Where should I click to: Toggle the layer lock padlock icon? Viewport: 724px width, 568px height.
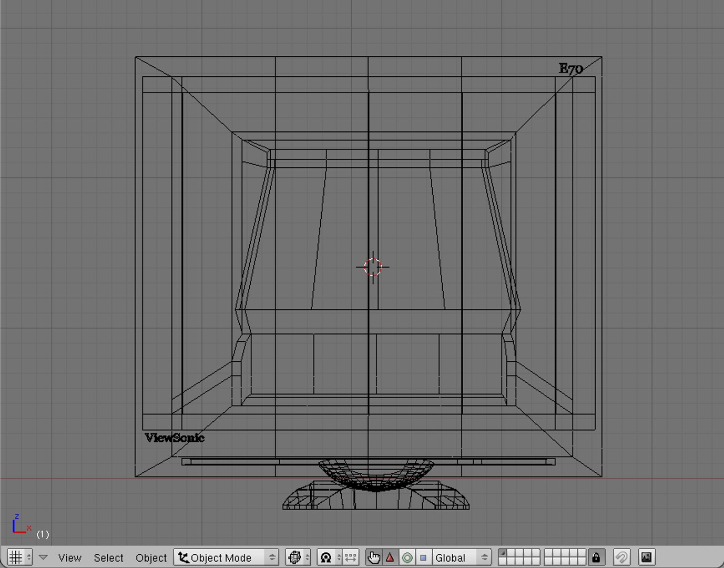(x=596, y=557)
